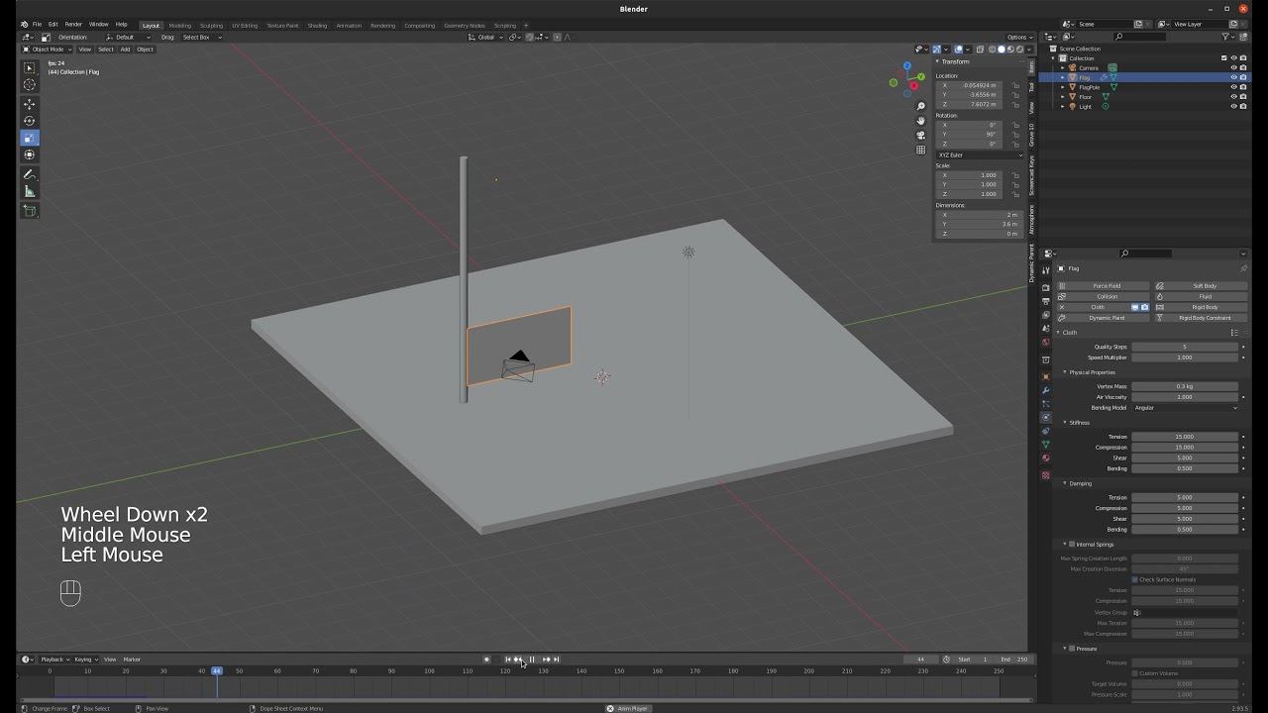Select the Select Box tool
The height and width of the screenshot is (713, 1268).
pyautogui.click(x=29, y=68)
